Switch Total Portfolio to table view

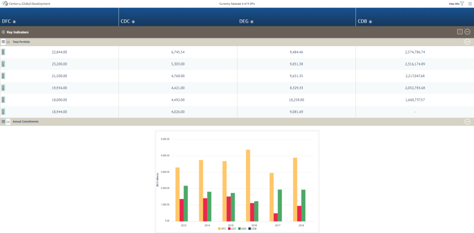point(3,42)
